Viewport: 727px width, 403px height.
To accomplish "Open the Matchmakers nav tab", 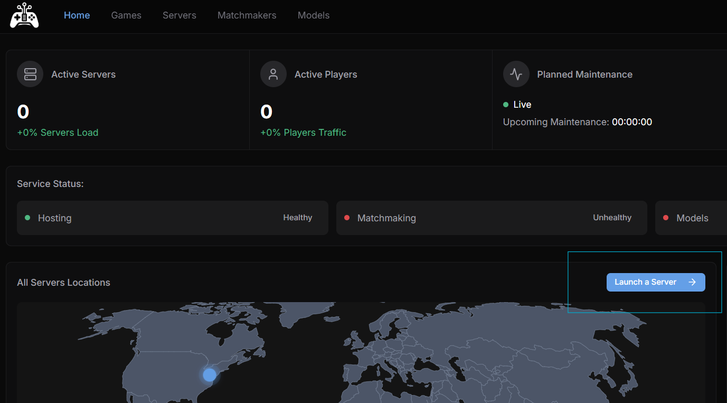I will coord(247,15).
